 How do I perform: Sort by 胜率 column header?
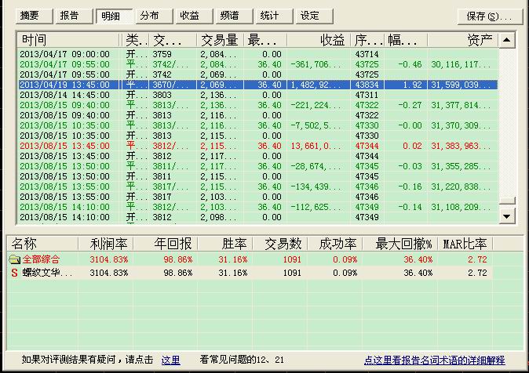coord(225,244)
